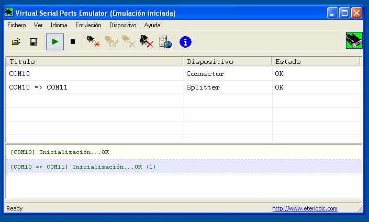Viewport: 369px width, 222px height.
Task: Click the window resize grip corner
Action: point(360,209)
